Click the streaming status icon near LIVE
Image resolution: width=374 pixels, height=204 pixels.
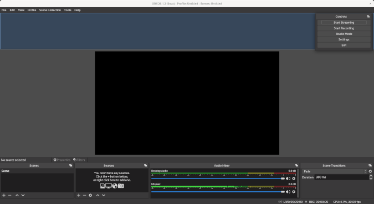280,202
